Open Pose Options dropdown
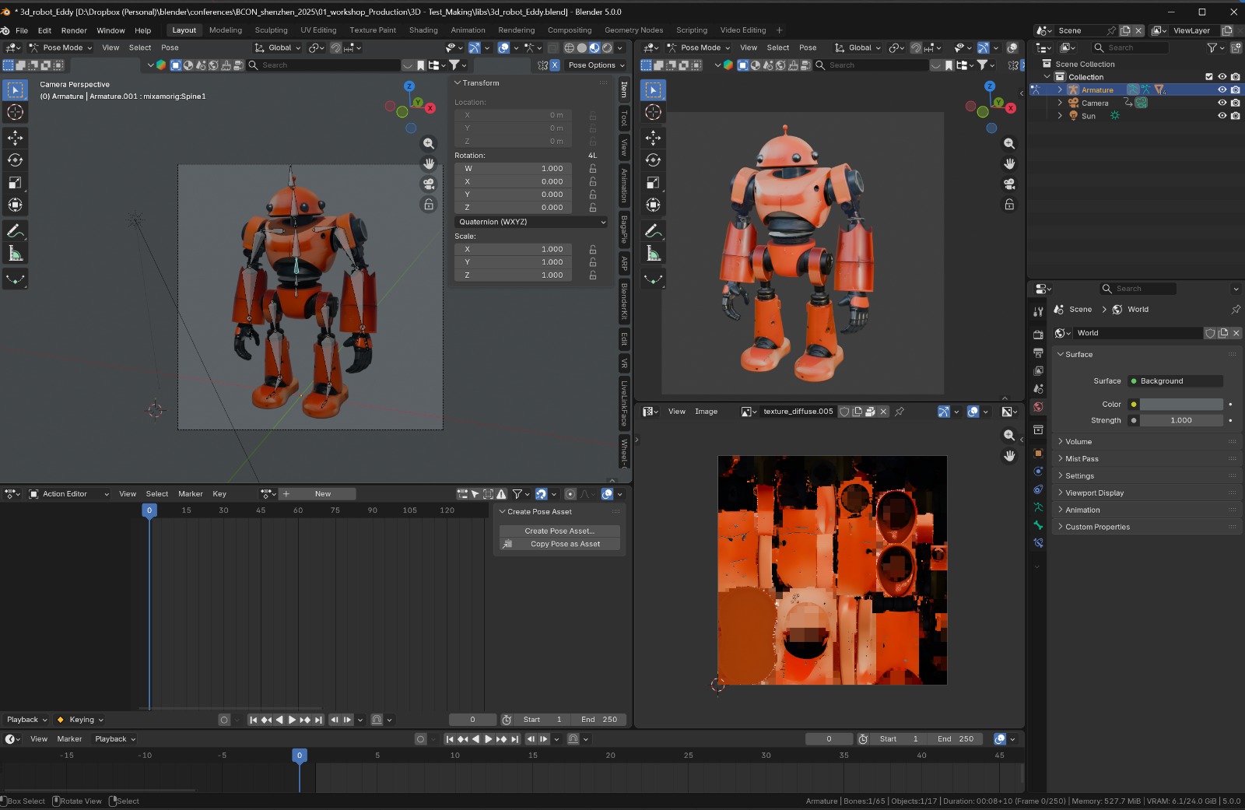The height and width of the screenshot is (810, 1245). point(595,65)
